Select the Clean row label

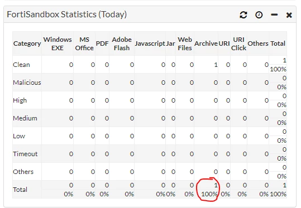[21, 65]
